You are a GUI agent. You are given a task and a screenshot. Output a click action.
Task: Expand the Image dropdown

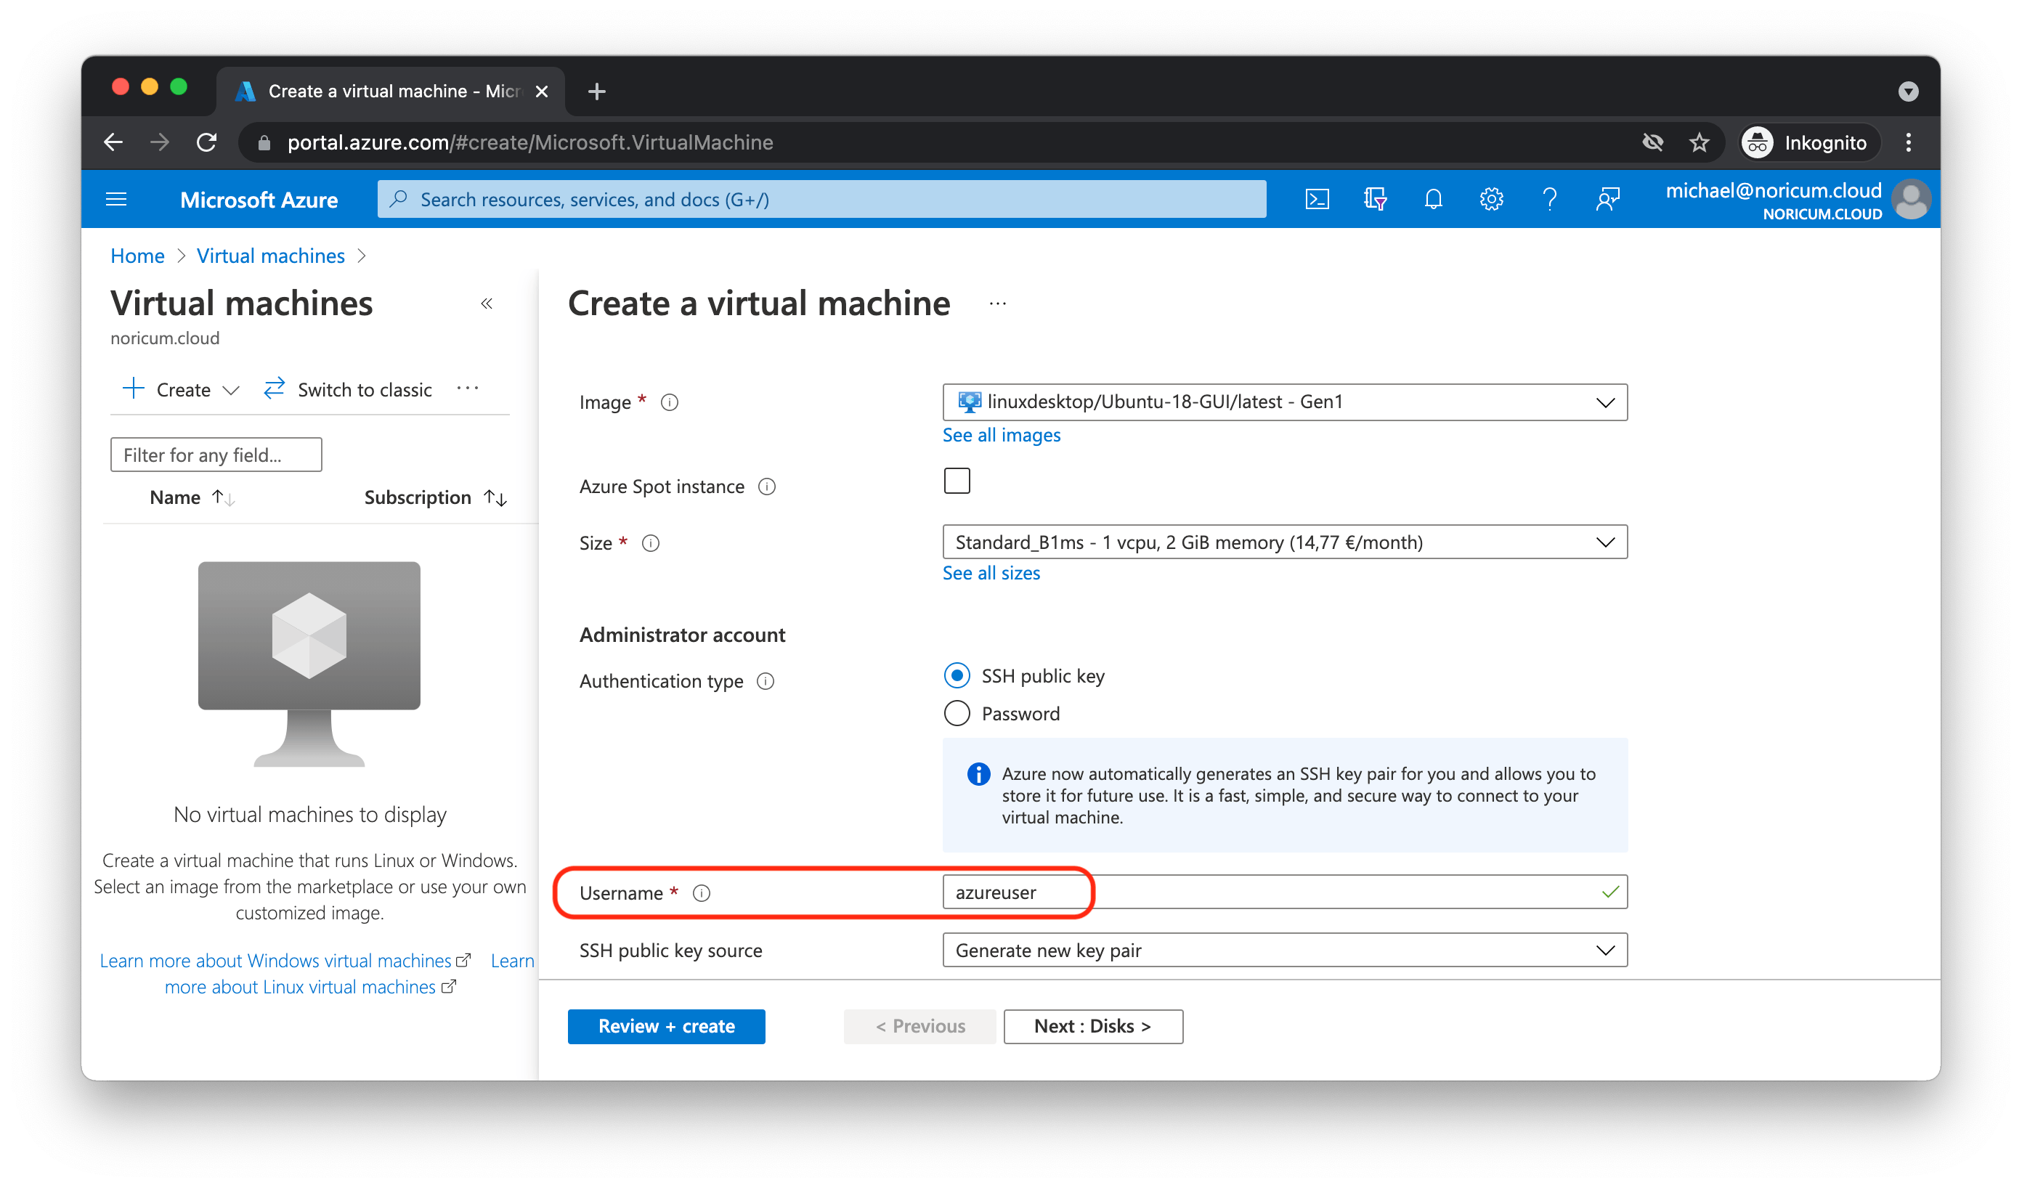[x=1284, y=402]
